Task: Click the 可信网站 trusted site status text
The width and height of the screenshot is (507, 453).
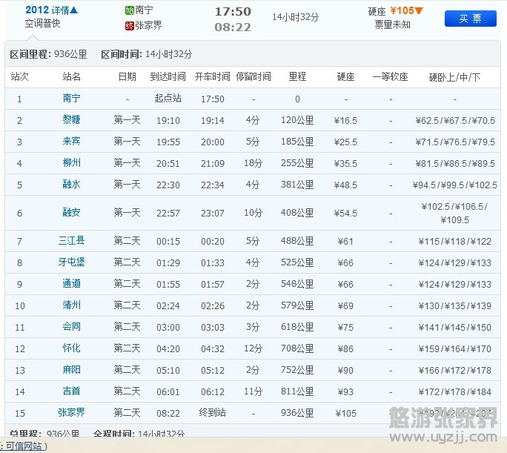Action: [x=24, y=446]
